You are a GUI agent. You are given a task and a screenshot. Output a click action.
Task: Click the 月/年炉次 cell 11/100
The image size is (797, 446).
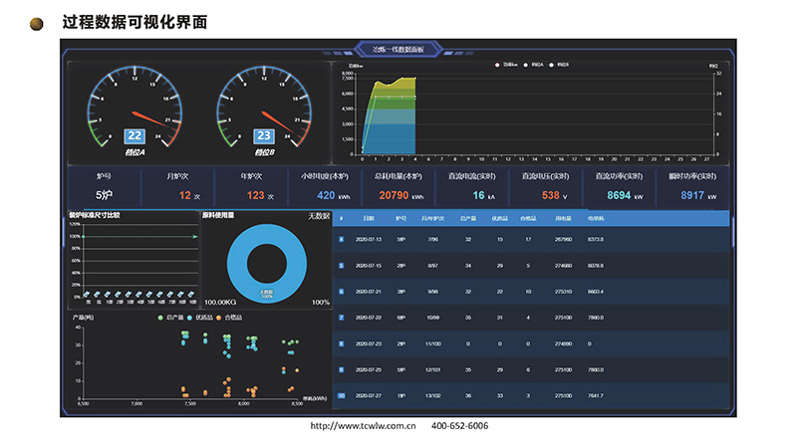pyautogui.click(x=433, y=343)
